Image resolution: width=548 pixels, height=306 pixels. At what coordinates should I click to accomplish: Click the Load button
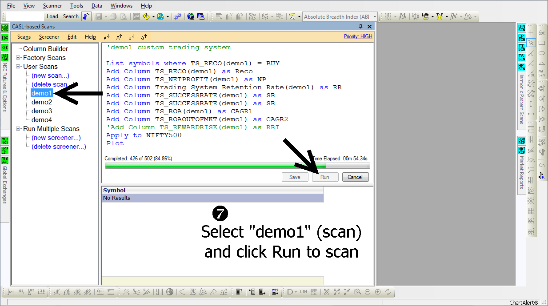[52, 16]
